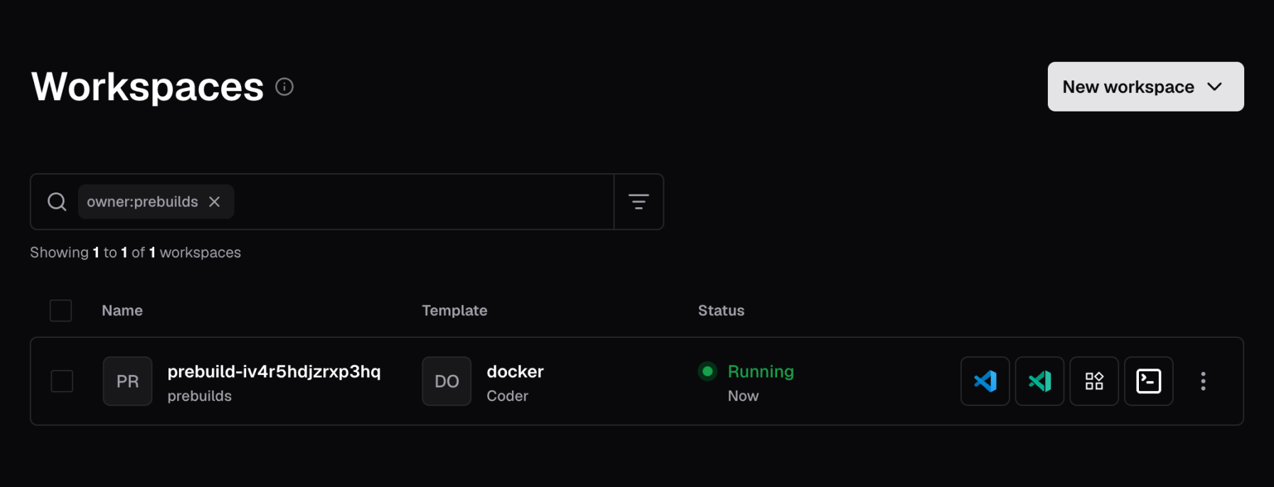
Task: Click the green running status dot
Action: (707, 371)
